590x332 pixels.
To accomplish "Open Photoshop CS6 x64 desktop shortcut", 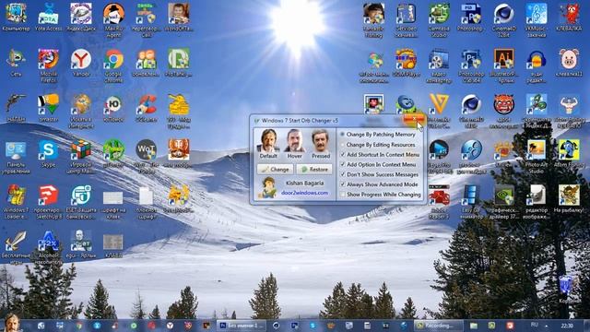I will click(x=471, y=65).
